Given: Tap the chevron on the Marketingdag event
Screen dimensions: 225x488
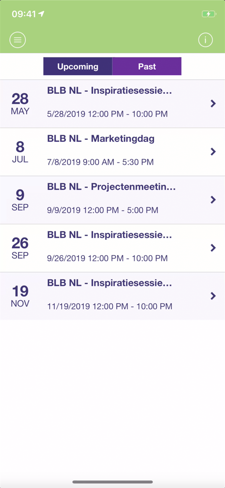Looking at the screenshot, I should pyautogui.click(x=213, y=152).
